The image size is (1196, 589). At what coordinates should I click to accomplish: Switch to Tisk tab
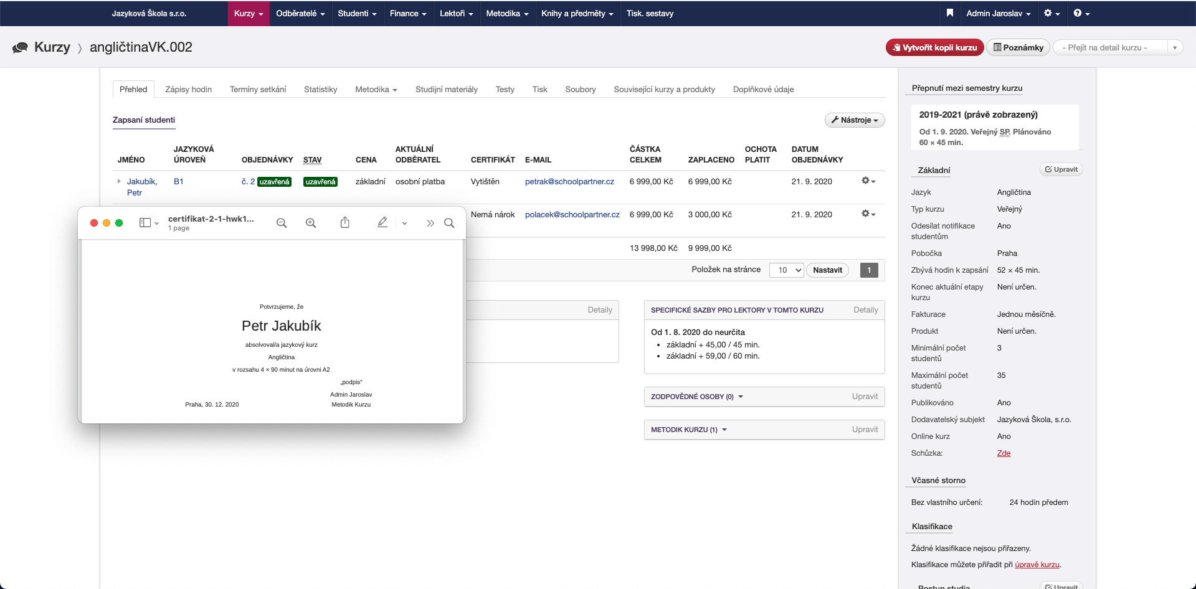coord(539,90)
